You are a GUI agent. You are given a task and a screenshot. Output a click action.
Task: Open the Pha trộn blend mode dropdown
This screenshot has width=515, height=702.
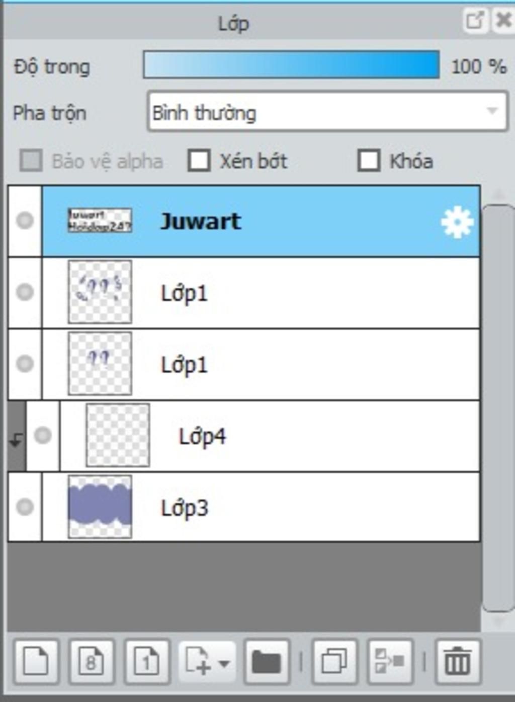[328, 112]
